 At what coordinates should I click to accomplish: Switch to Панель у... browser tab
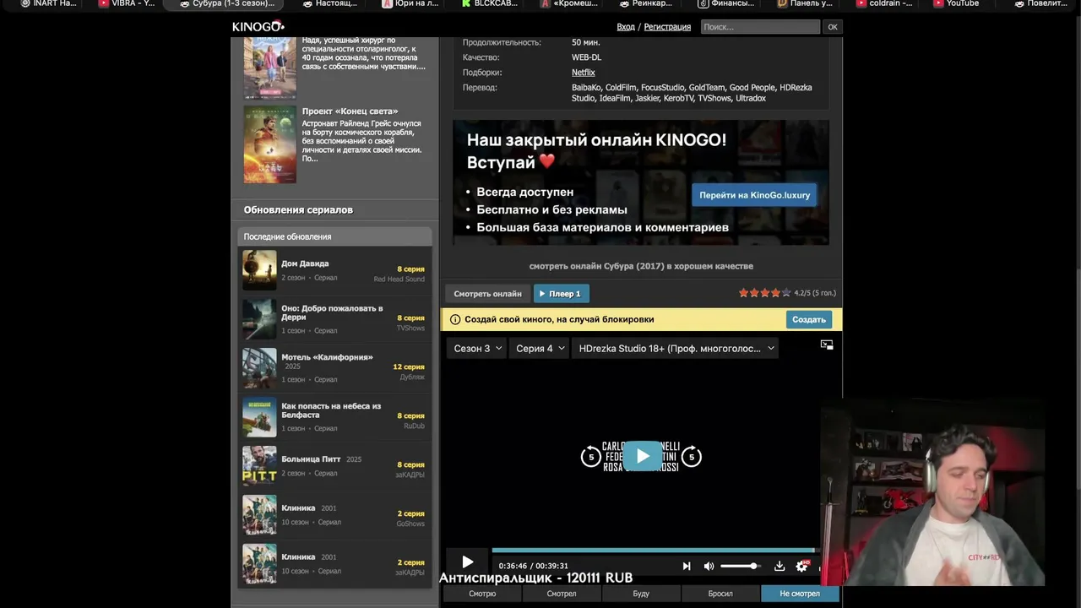805,3
